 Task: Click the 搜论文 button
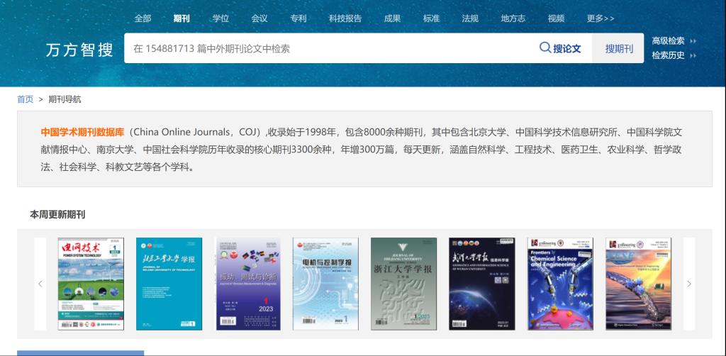pyautogui.click(x=561, y=48)
